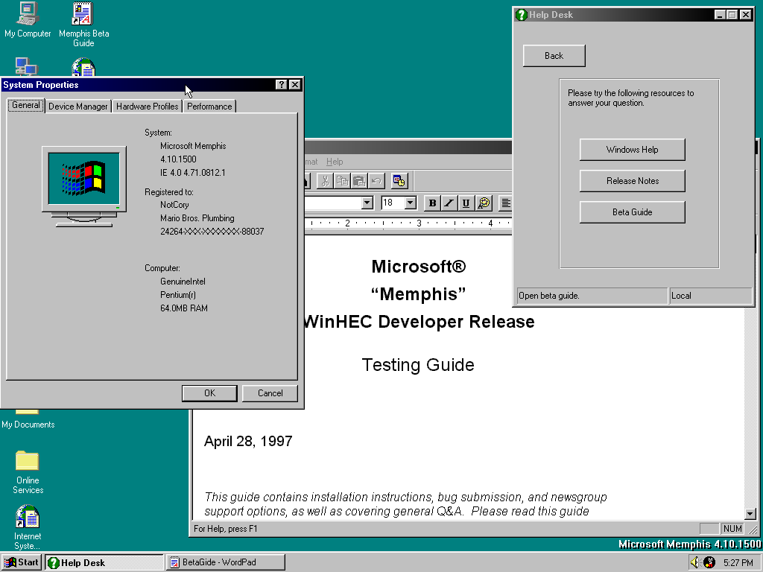Click the Date/Time insert icon in WordPad
Viewport: 763px width, 572px height.
pos(399,181)
